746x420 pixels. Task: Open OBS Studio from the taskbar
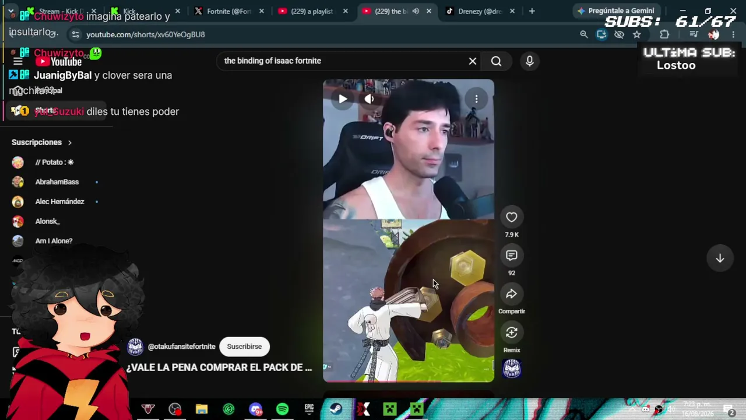click(175, 409)
